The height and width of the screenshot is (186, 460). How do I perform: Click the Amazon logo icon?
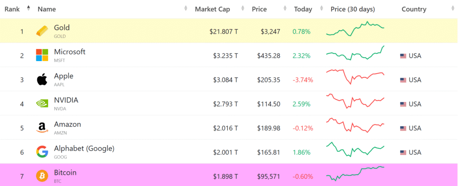(42, 128)
